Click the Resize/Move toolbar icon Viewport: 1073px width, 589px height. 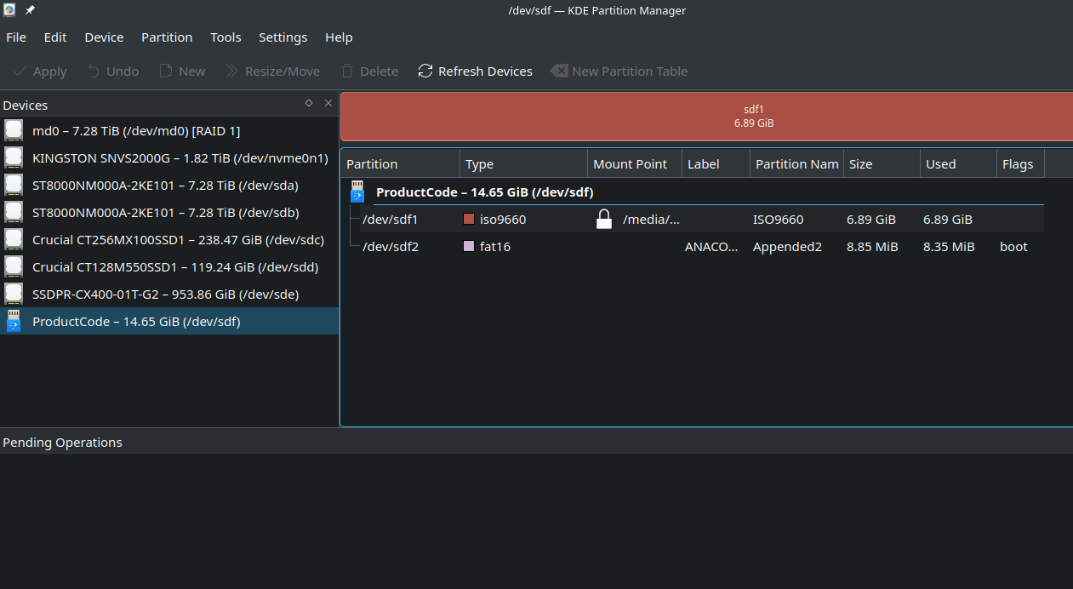click(231, 71)
